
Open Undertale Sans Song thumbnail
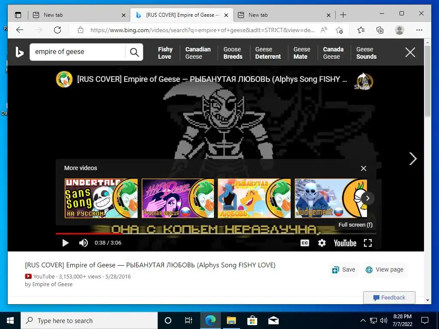pyautogui.click(x=101, y=198)
